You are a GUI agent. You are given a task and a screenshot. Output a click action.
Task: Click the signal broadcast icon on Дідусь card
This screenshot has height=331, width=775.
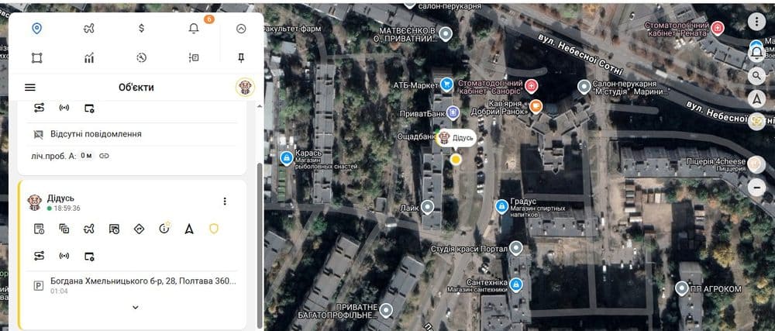tap(64, 256)
